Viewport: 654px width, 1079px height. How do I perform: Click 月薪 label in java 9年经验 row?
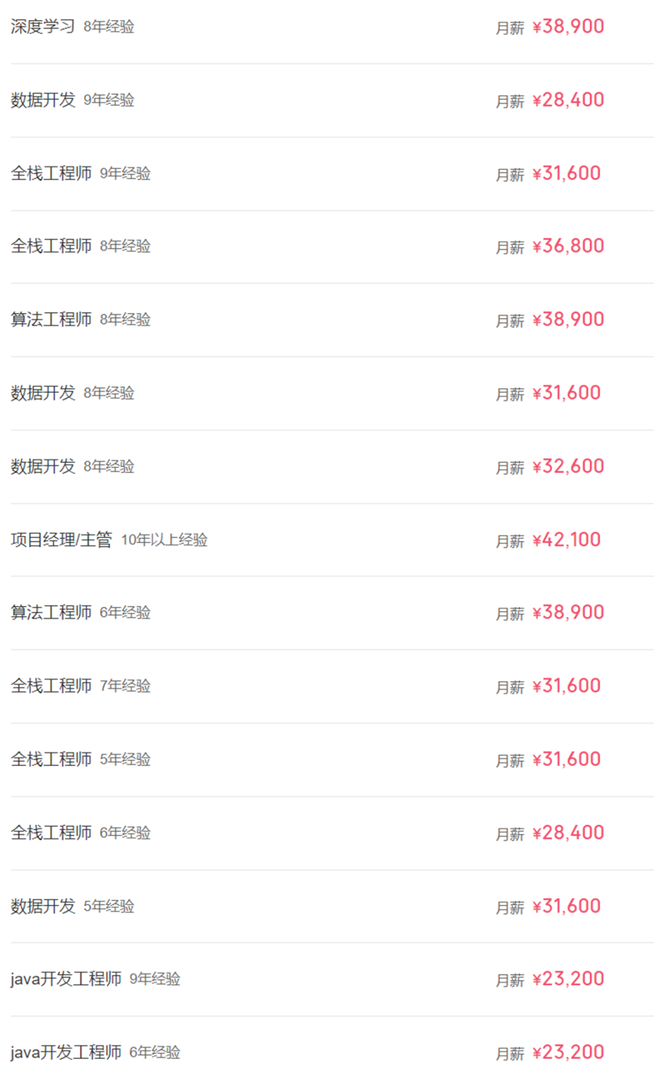[510, 980]
